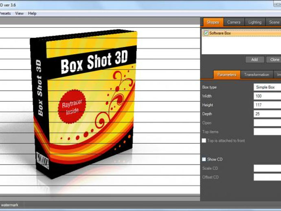Open the Box type dropdown
This screenshot has width=281, height=211.
(267, 87)
